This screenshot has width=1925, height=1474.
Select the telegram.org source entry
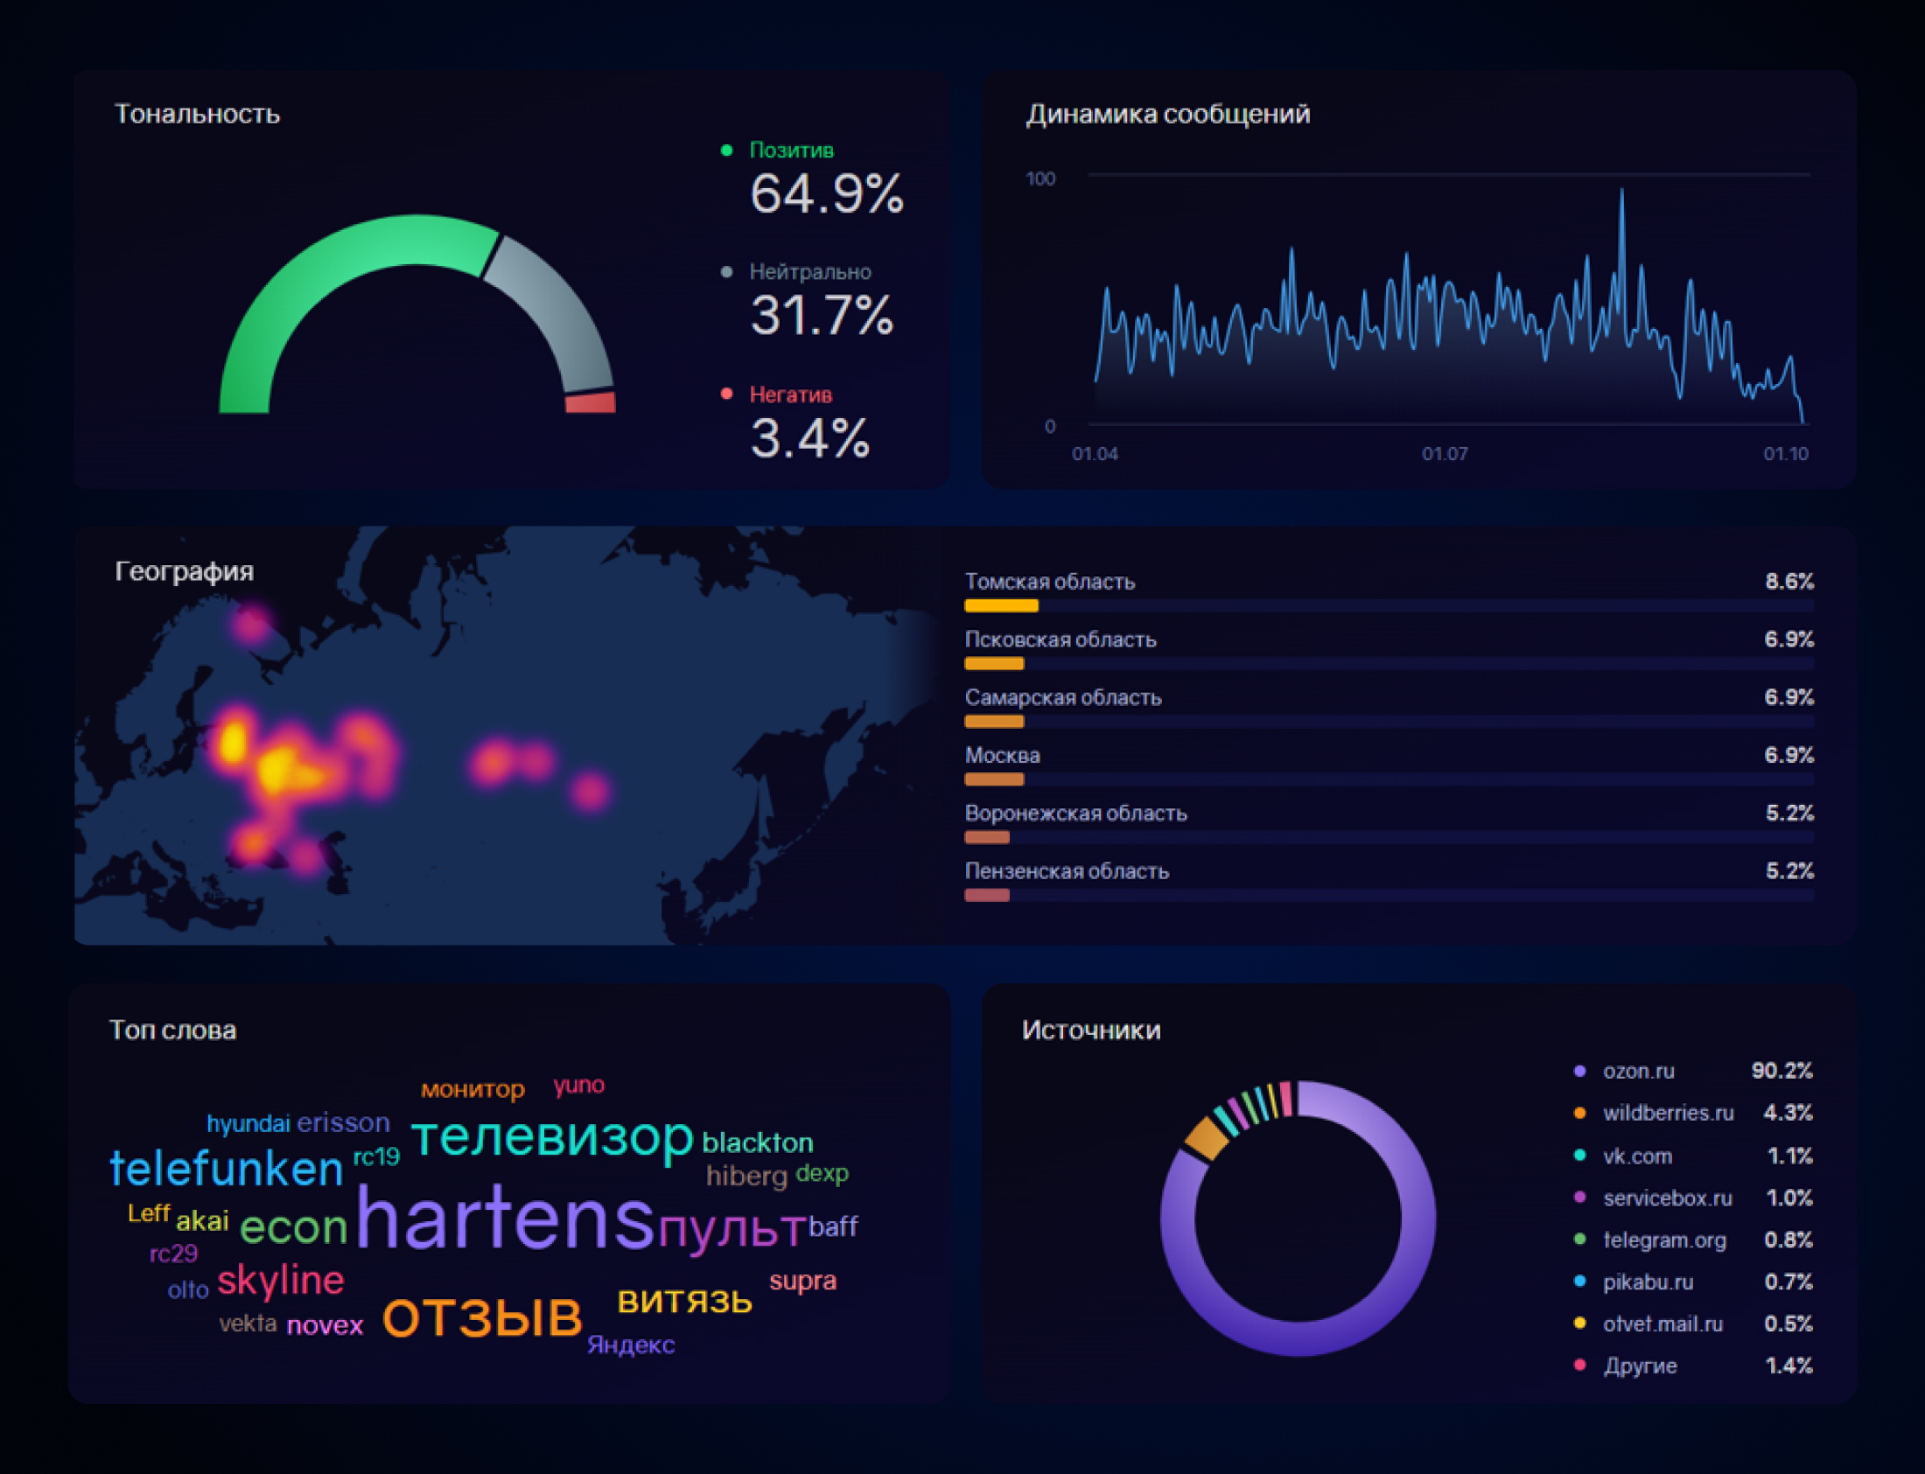click(x=1693, y=1240)
